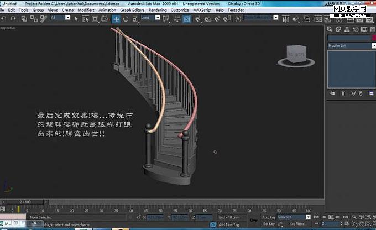Click the Play Animation button
376x230 pixels.
[331, 217]
